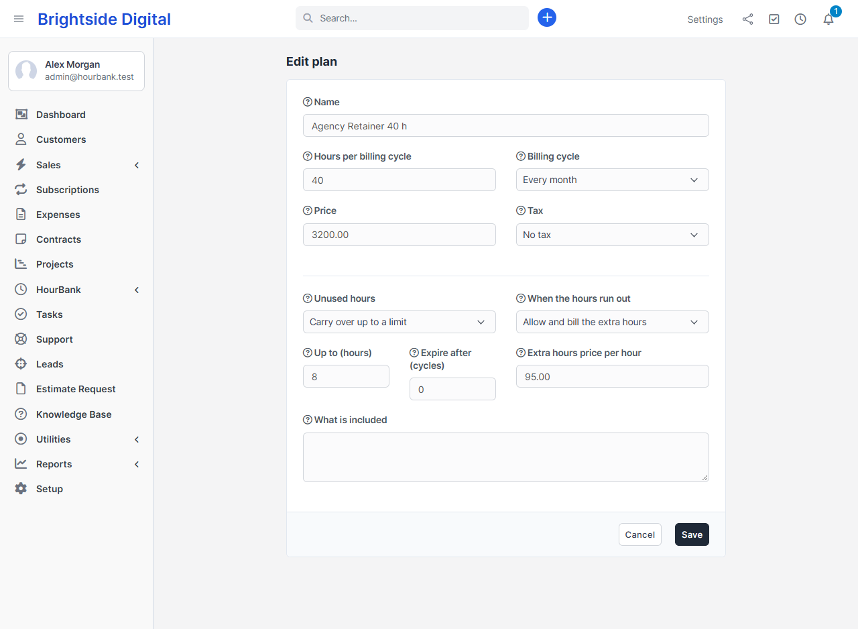Click help icon beside When the hours run out

coord(521,298)
